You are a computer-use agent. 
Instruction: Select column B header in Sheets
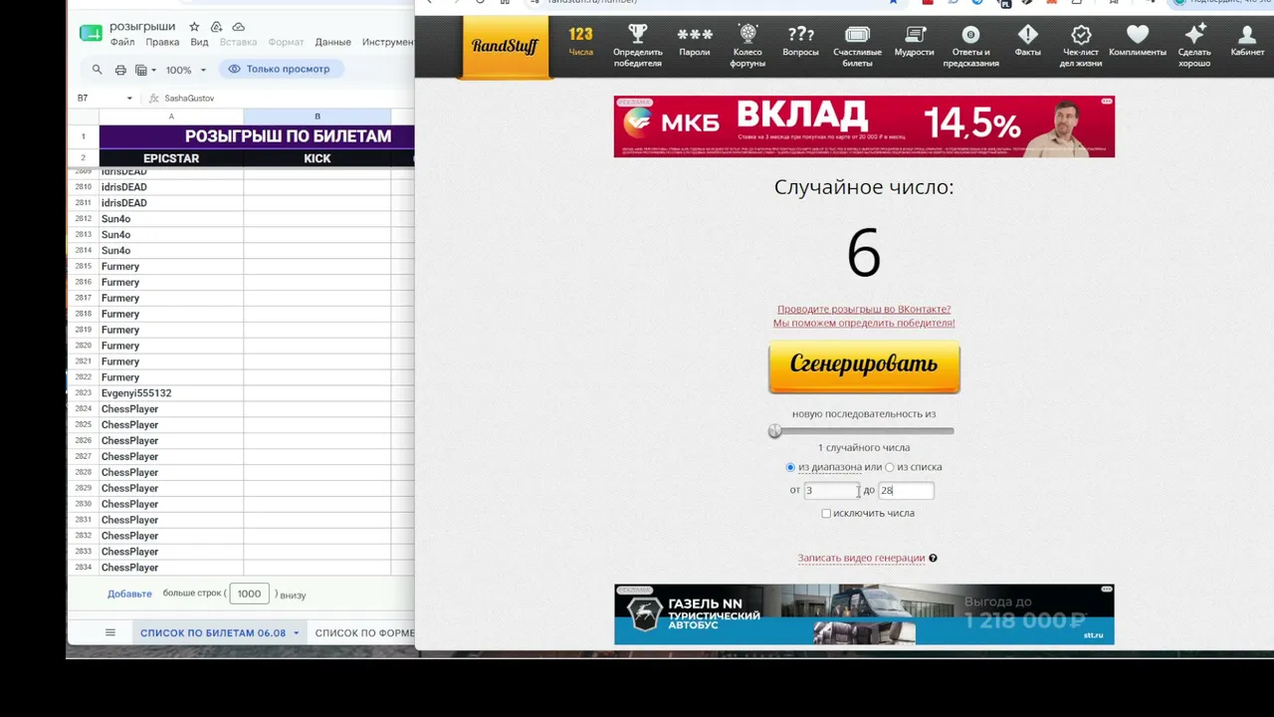(x=318, y=117)
